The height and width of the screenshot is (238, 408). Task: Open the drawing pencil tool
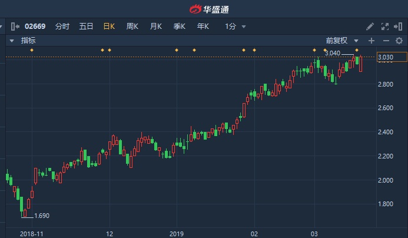[370, 27]
